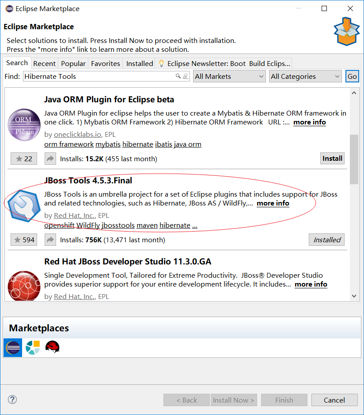The image size is (364, 415).
Task: Favorite JBoss Tools with 594 stars
Action: click(x=24, y=240)
